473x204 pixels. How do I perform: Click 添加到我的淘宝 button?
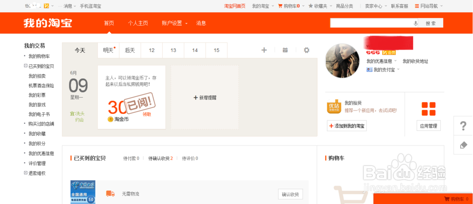pos(347,126)
